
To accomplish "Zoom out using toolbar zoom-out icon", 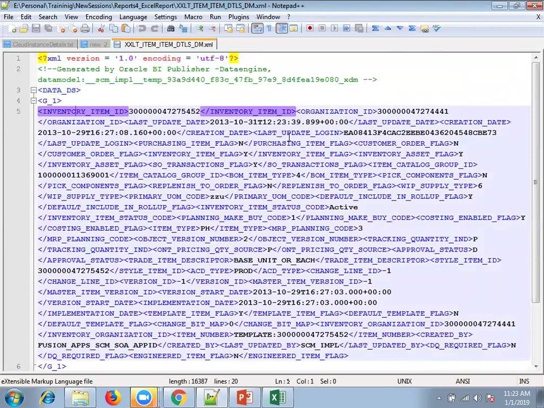I will point(212,29).
